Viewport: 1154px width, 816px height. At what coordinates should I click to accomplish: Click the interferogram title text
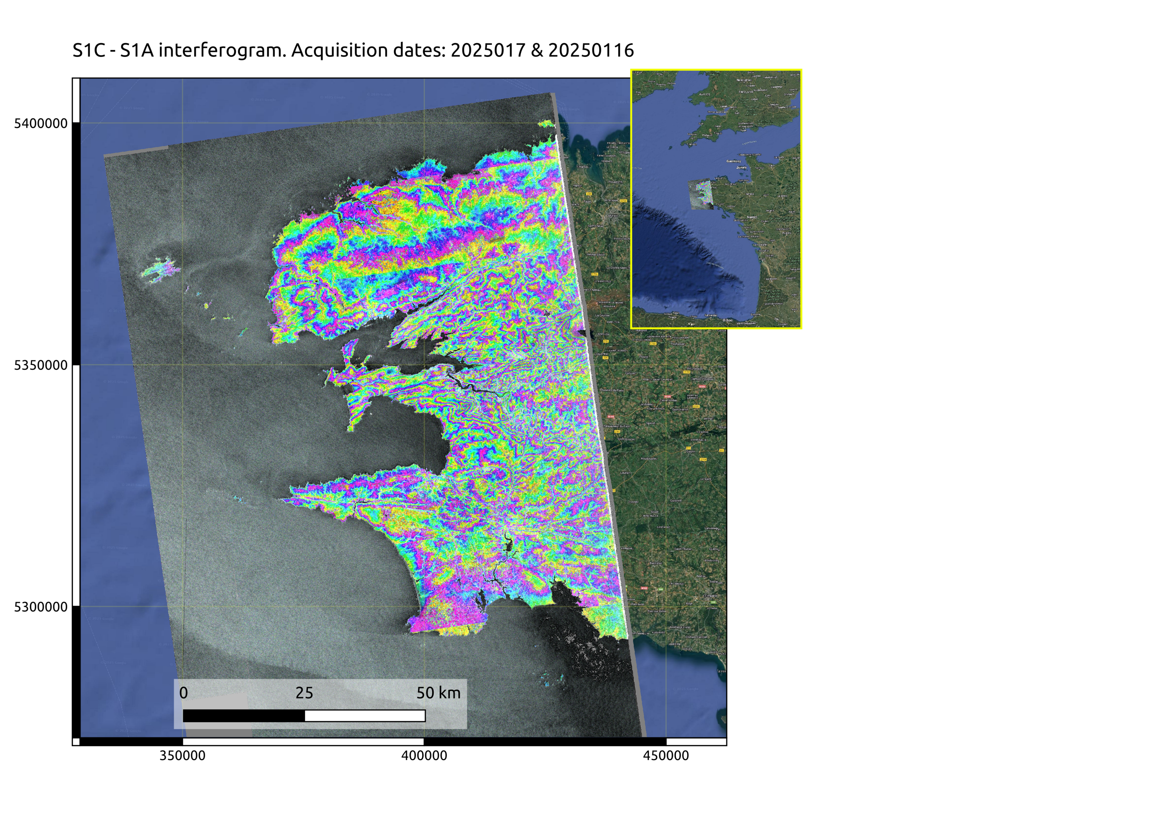coord(353,50)
